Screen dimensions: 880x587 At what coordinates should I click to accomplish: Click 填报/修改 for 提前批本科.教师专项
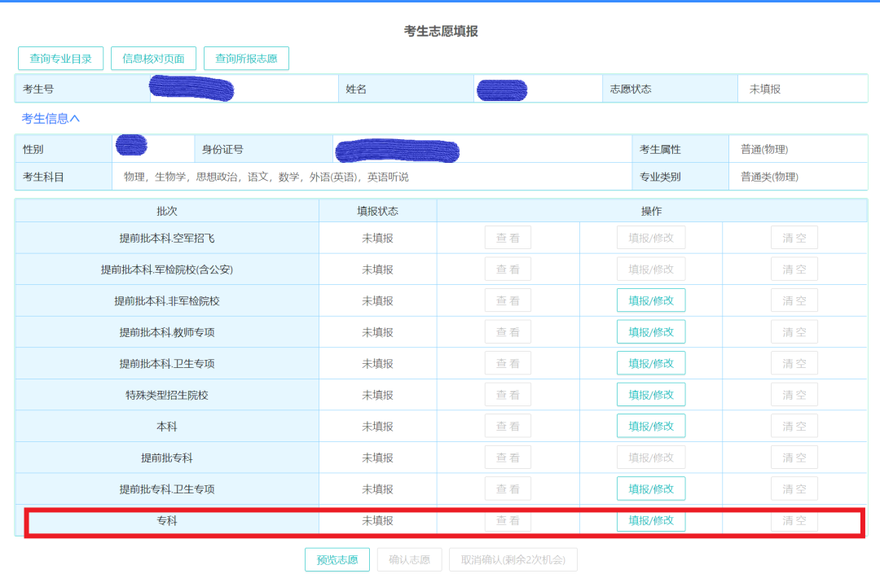tap(651, 332)
